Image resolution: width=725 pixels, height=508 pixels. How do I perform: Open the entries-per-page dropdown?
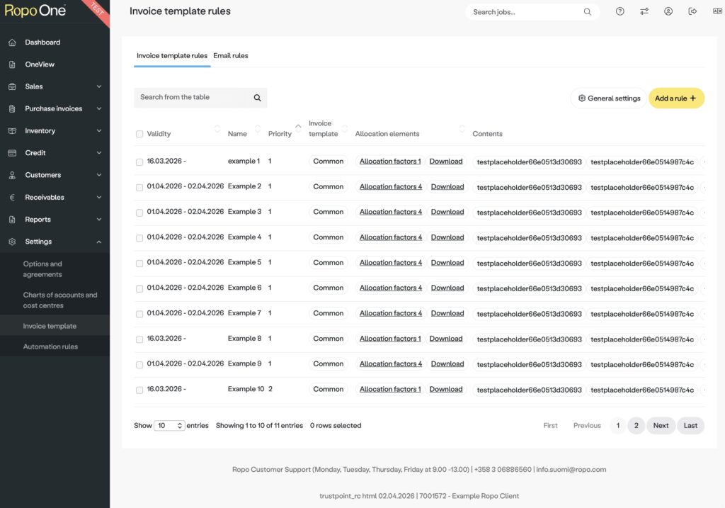[170, 426]
